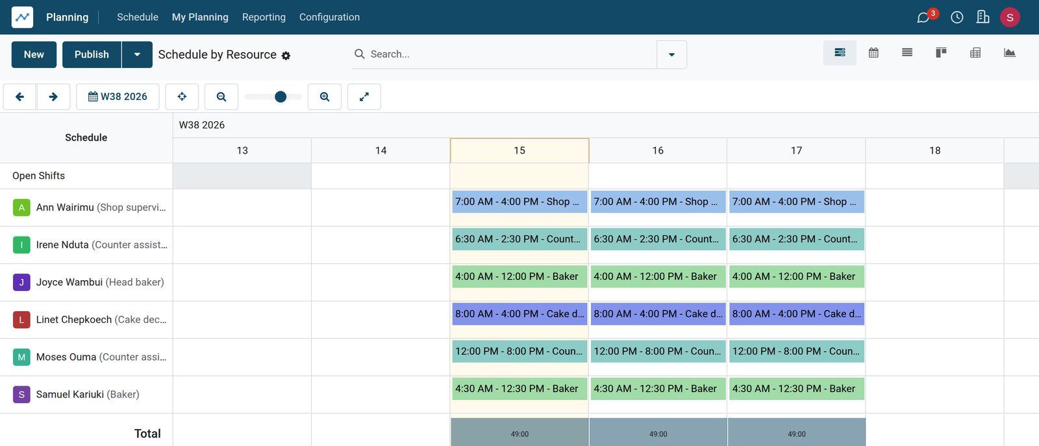Click the Open Shifts row label

[39, 176]
